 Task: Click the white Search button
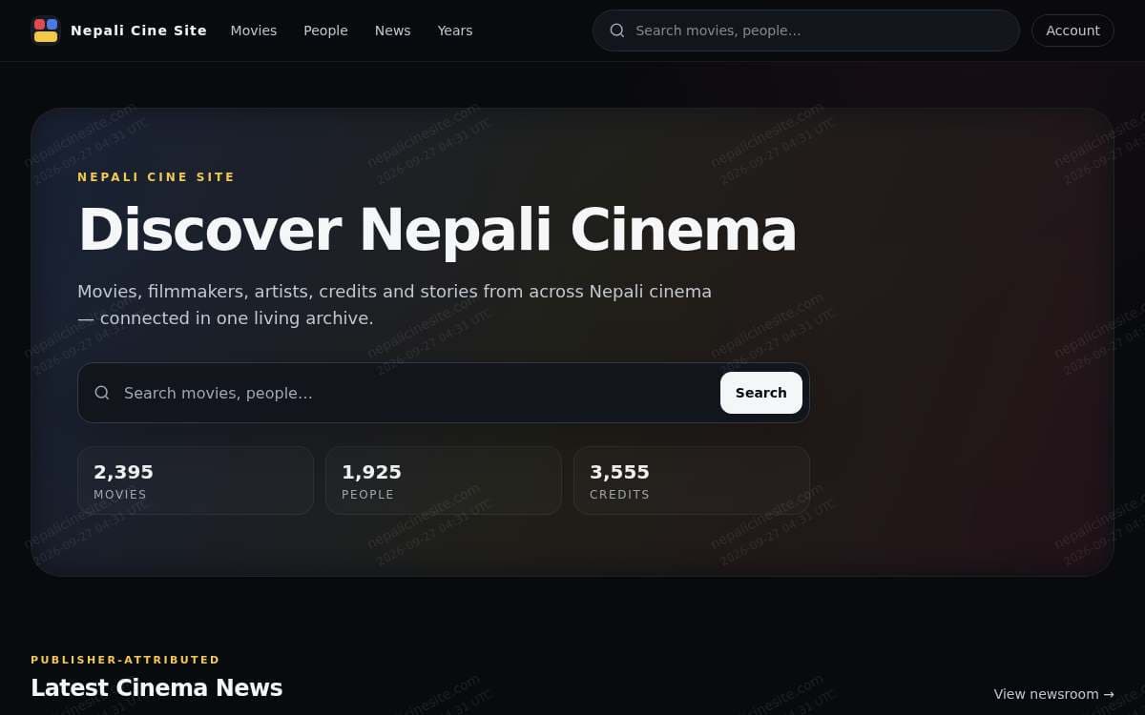(x=761, y=393)
